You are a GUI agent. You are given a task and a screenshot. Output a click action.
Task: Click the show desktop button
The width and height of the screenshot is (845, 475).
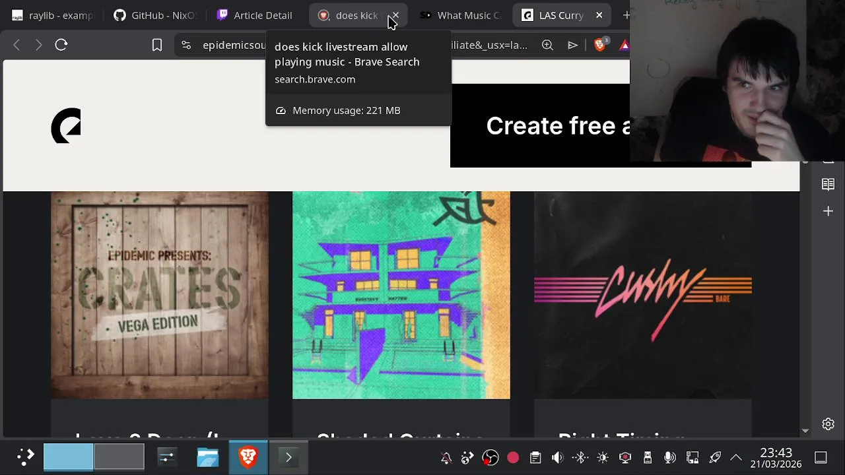[x=821, y=457]
